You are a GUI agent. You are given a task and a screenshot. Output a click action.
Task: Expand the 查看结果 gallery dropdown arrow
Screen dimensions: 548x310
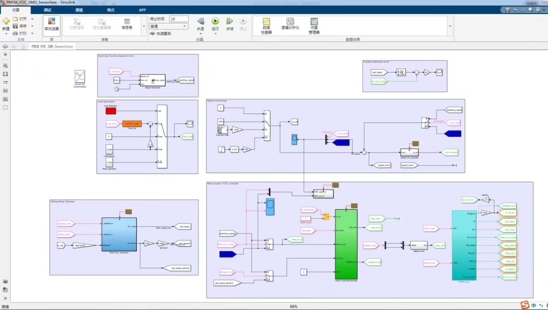click(450, 26)
